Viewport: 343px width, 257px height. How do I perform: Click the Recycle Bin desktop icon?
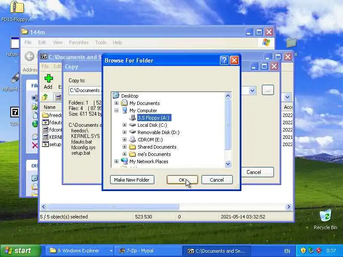click(x=325, y=216)
